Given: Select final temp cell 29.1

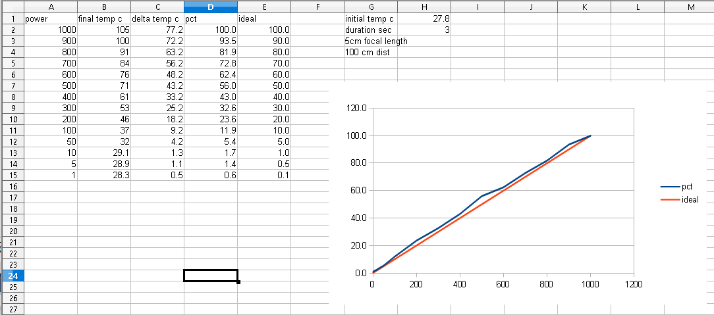Looking at the screenshot, I should click(104, 153).
